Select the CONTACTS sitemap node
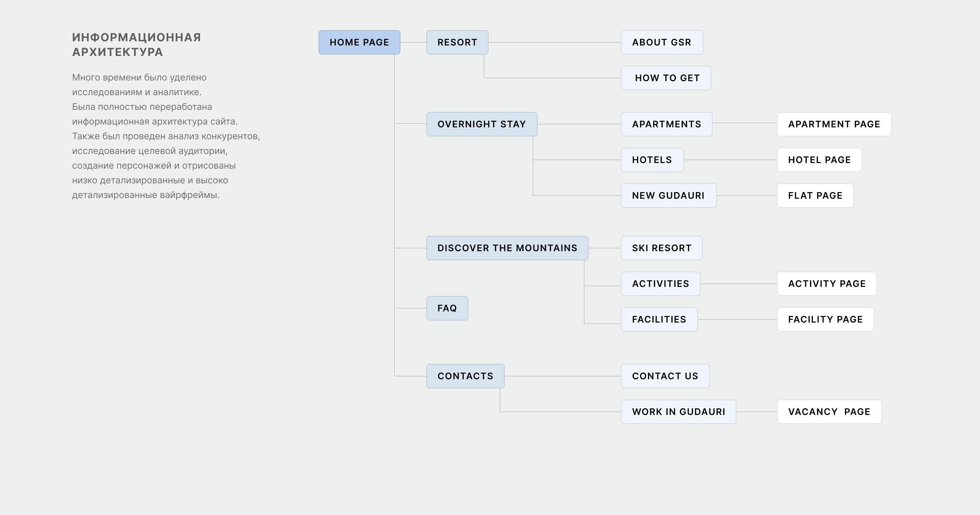Image resolution: width=980 pixels, height=515 pixels. (465, 376)
